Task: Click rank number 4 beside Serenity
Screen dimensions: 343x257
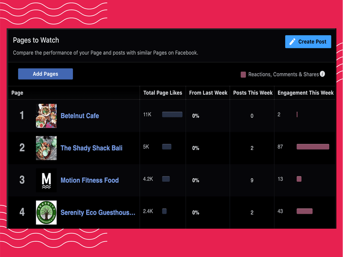Action: pyautogui.click(x=22, y=212)
